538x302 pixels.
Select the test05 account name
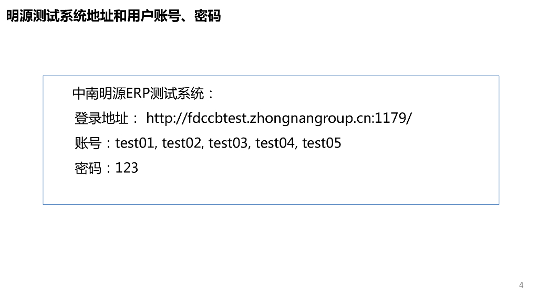pos(322,143)
